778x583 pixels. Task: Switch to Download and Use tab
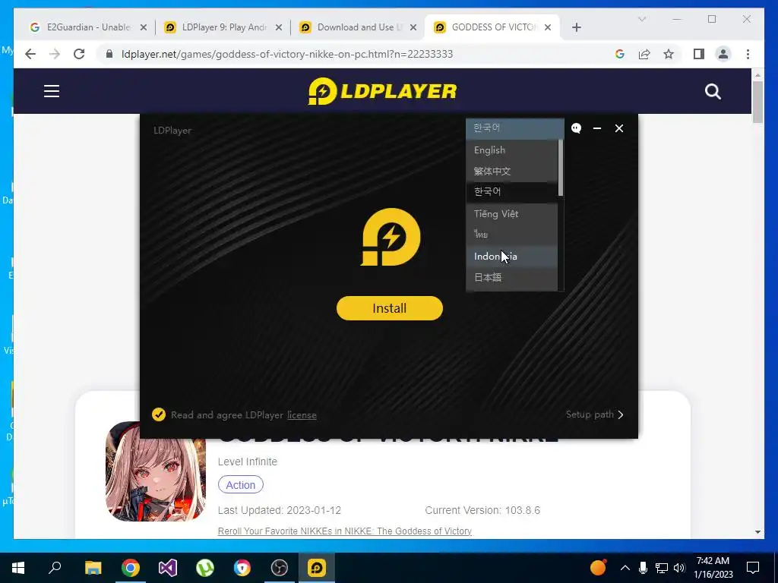359,27
